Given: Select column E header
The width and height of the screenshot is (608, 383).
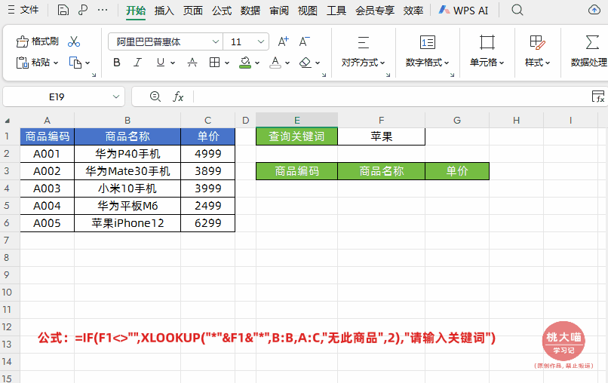Looking at the screenshot, I should 296,120.
